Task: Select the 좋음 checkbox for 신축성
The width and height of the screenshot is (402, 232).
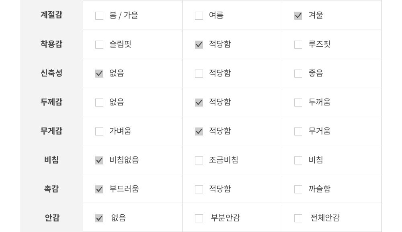Action: 298,74
